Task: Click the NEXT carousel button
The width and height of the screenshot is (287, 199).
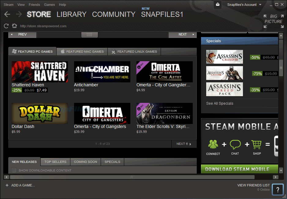Action: coord(183,35)
